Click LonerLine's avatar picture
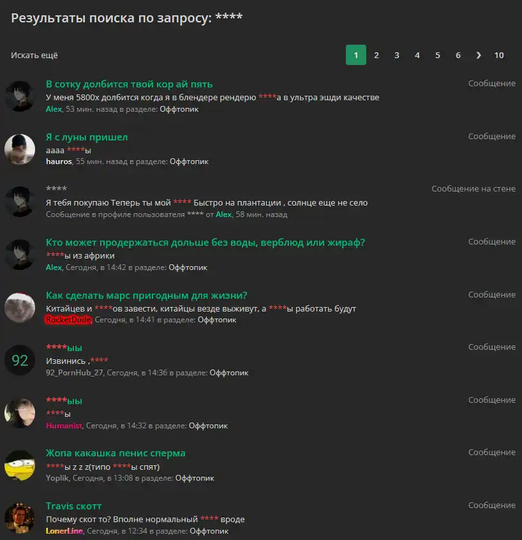The width and height of the screenshot is (522, 540). (x=20, y=518)
